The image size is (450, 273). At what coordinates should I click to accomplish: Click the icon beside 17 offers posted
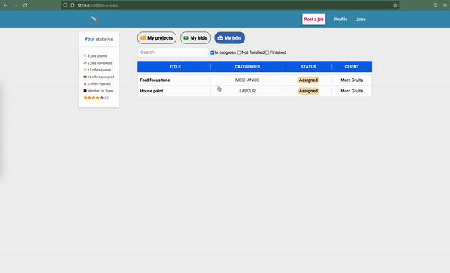85,70
